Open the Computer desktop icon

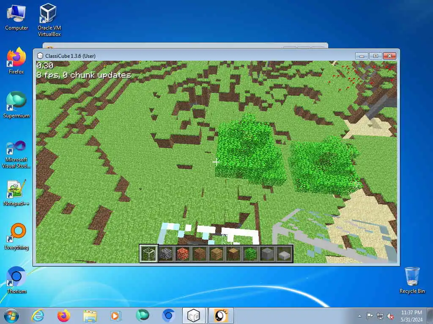[16, 18]
